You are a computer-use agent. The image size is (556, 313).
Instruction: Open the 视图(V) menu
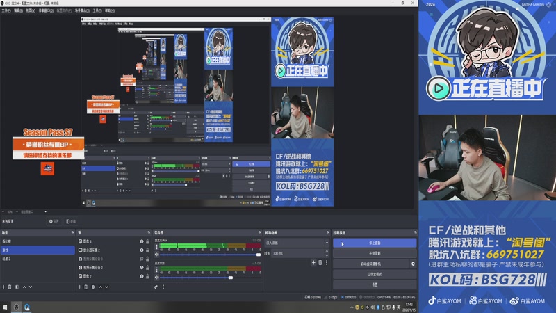31,10
